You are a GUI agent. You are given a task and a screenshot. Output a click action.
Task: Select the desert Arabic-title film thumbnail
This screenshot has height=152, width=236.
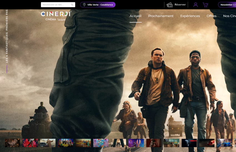pos(83,143)
